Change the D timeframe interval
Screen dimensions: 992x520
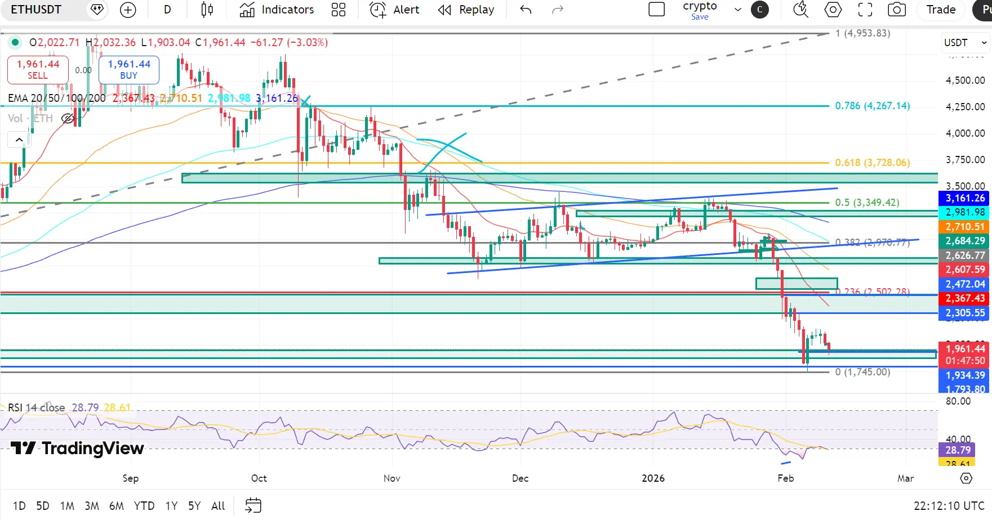pos(167,10)
